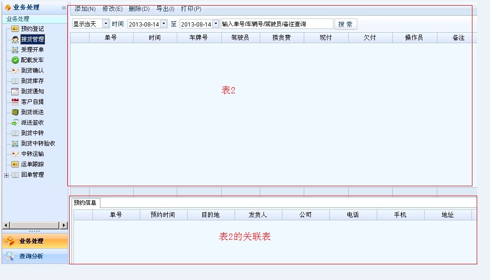Click the 回单管理 icon

pos(15,175)
